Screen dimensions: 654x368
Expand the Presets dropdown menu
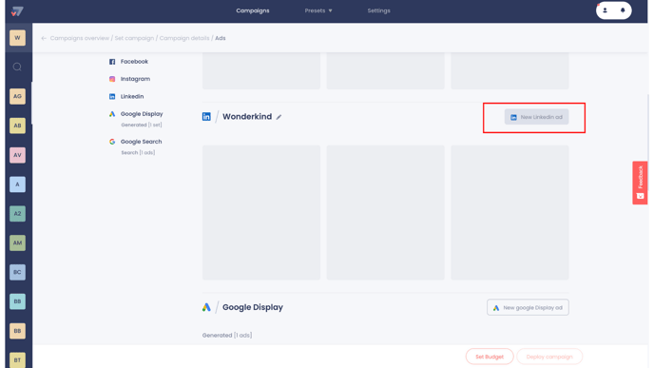tap(318, 10)
